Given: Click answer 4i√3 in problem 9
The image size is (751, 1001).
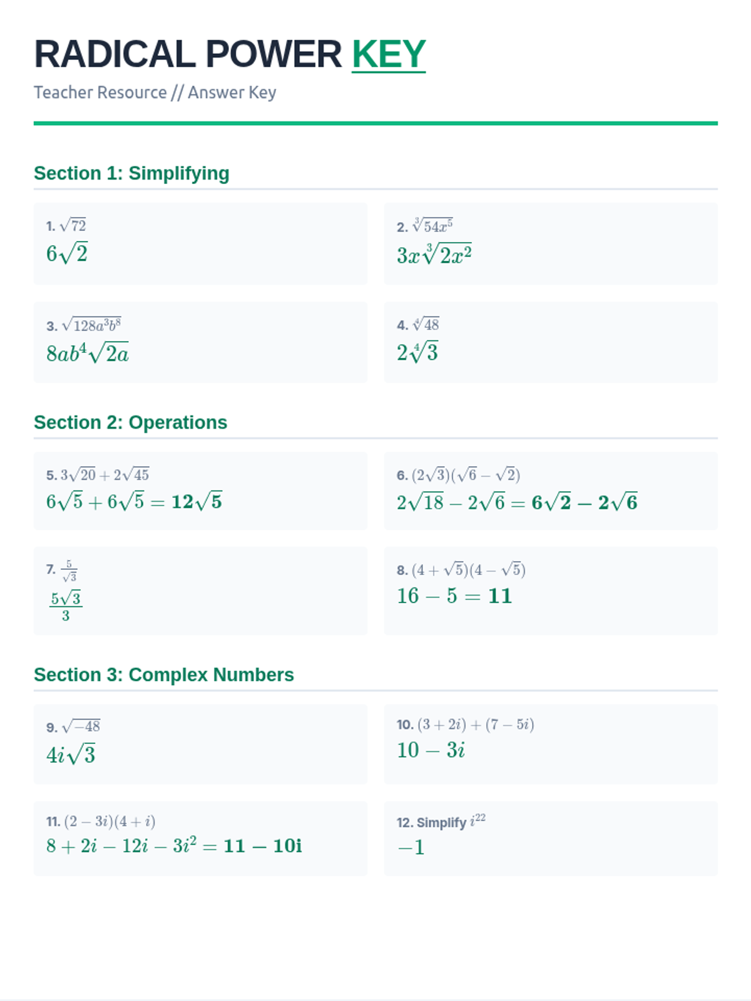Looking at the screenshot, I should click(71, 755).
